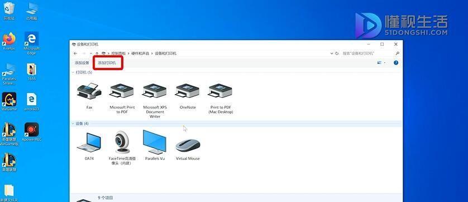This screenshot has width=468, height=202.
Task: Open the view options dropdown
Action: (x=385, y=63)
